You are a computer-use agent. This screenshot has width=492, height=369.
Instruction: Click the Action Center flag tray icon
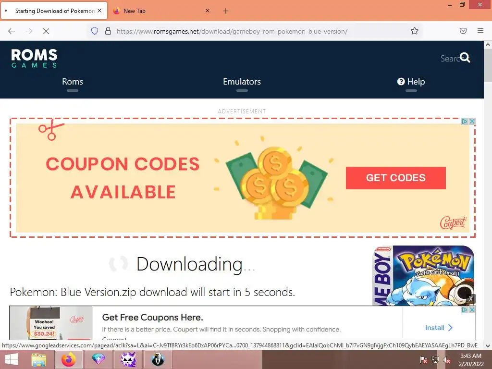[423, 359]
